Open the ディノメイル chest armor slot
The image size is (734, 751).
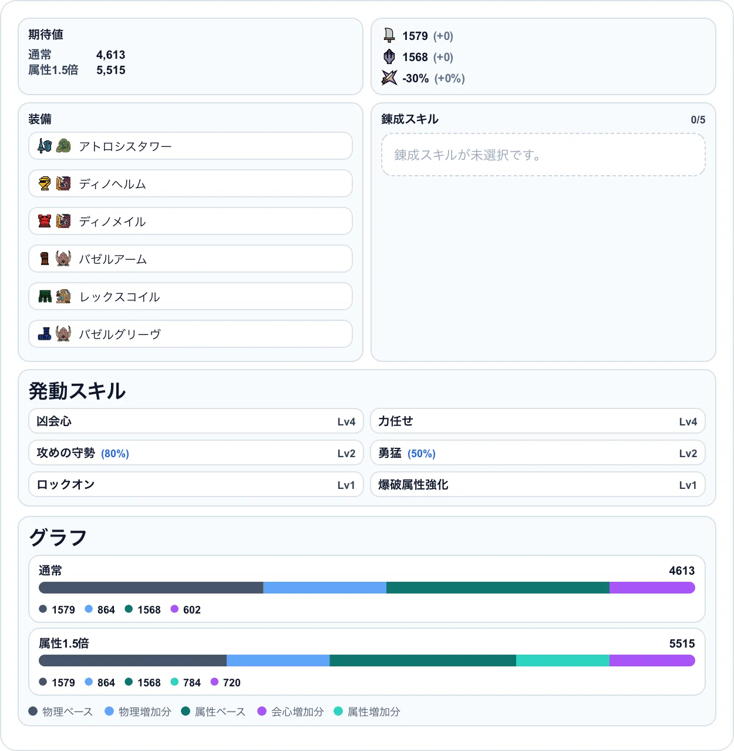click(x=190, y=221)
